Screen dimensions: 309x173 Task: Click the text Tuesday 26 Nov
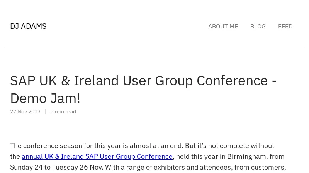tap(78, 167)
